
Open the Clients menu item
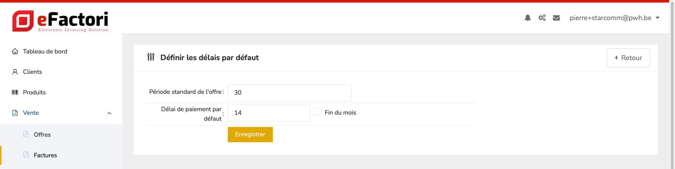pyautogui.click(x=32, y=72)
